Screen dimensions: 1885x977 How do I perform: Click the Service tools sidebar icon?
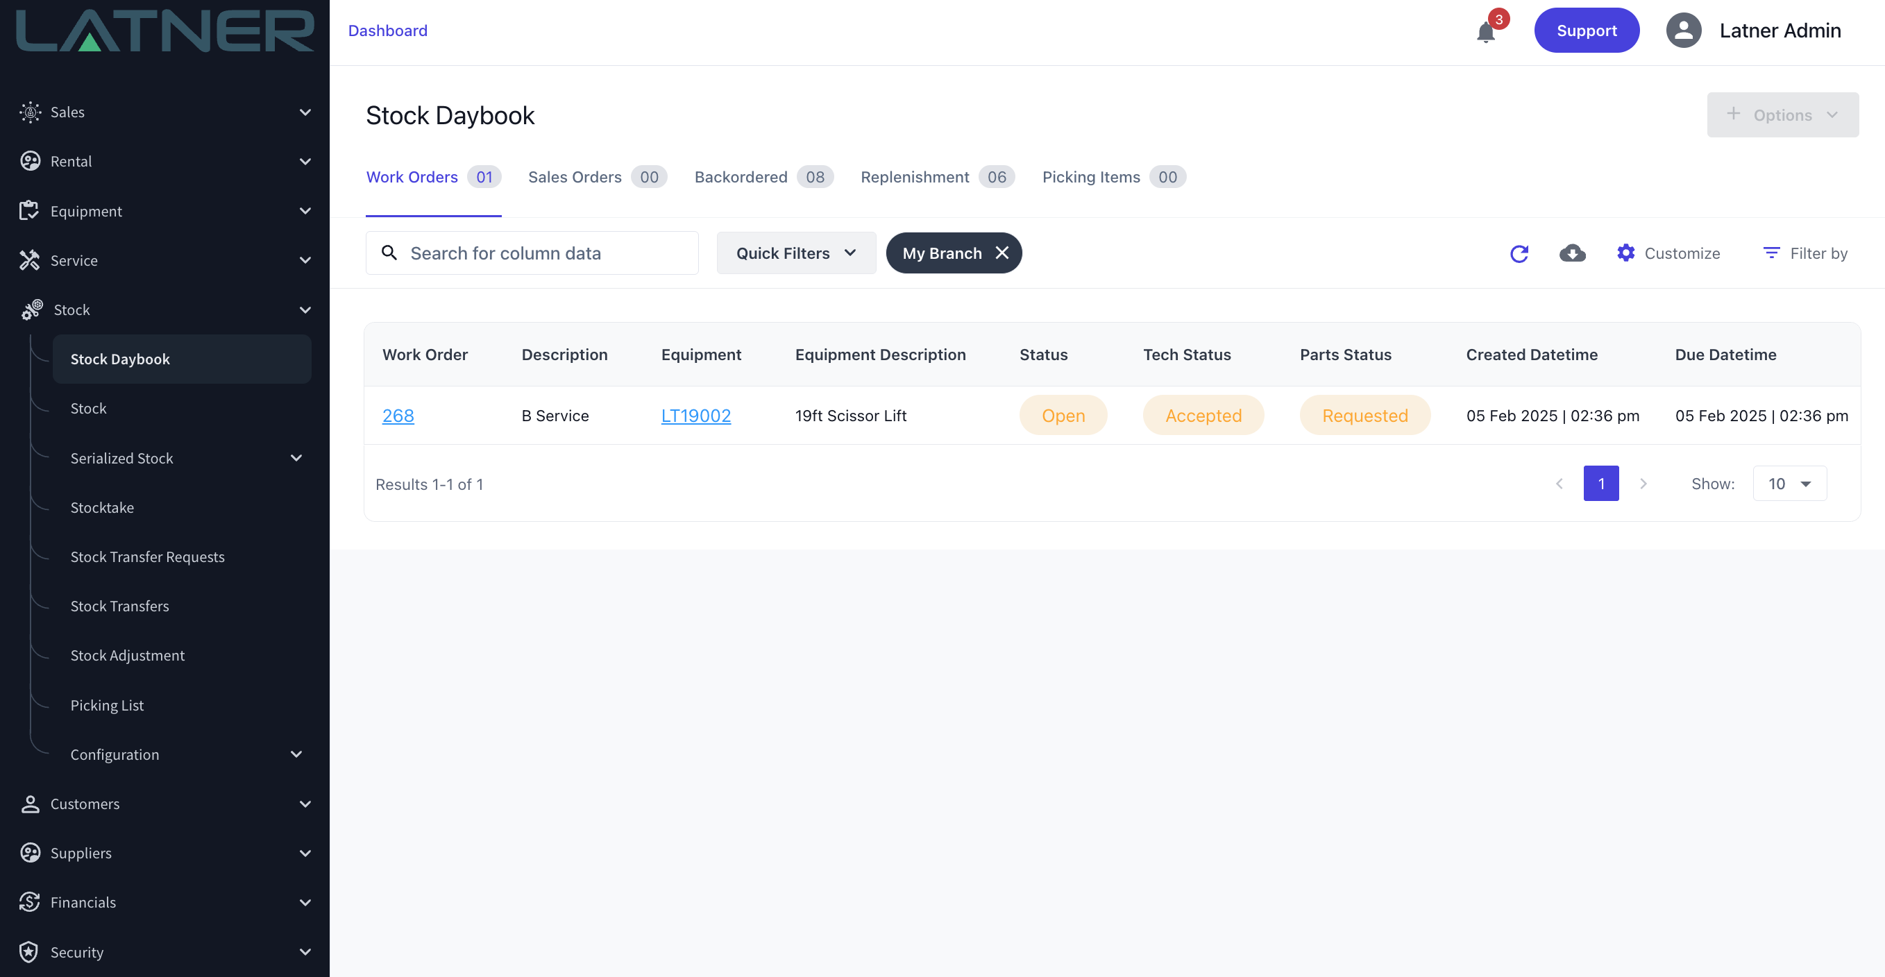pyautogui.click(x=29, y=260)
